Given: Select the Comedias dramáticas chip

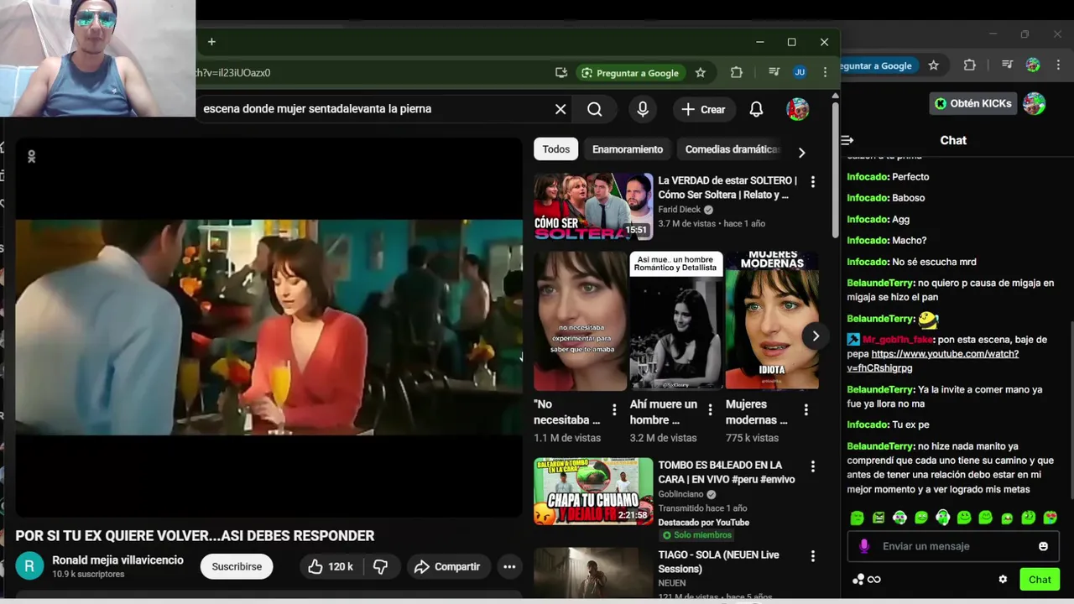Looking at the screenshot, I should pos(732,149).
